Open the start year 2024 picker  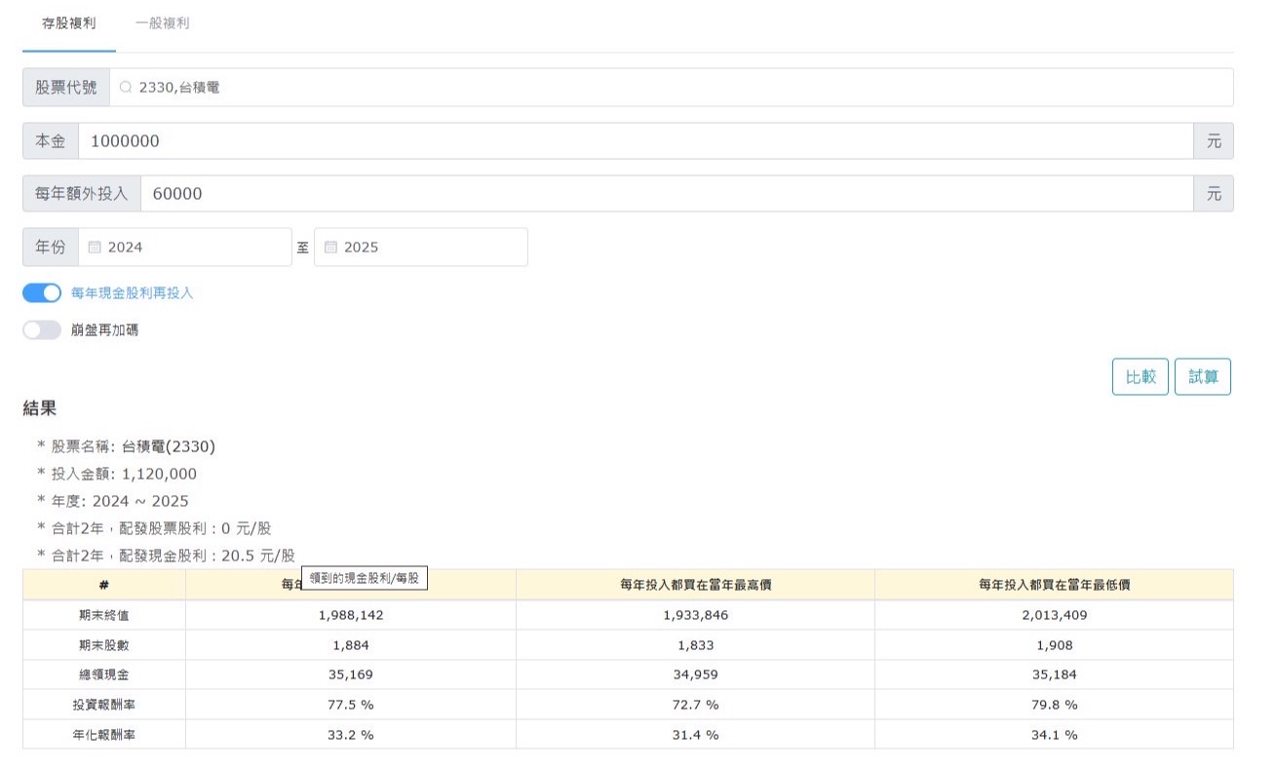coord(195,248)
